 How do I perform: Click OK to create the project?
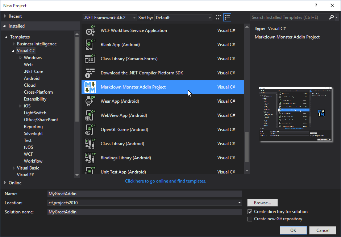[x=293, y=230]
